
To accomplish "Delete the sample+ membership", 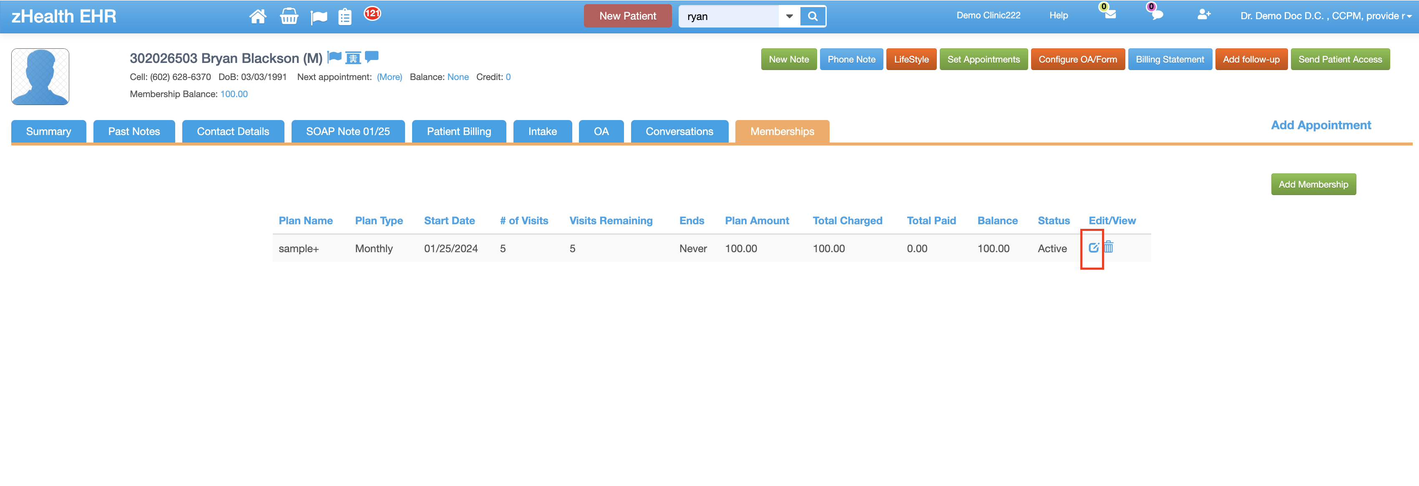I will click(x=1108, y=247).
